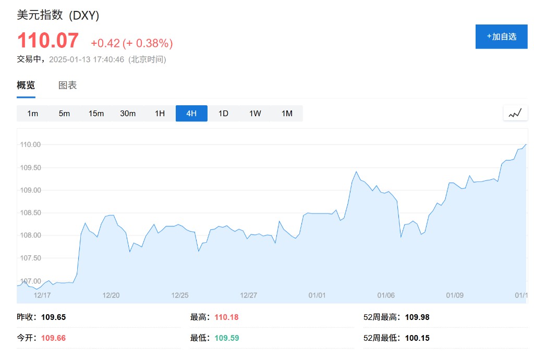Screen dimensions: 534x358
Task: Click the current price 110.07
Action: 48,41
